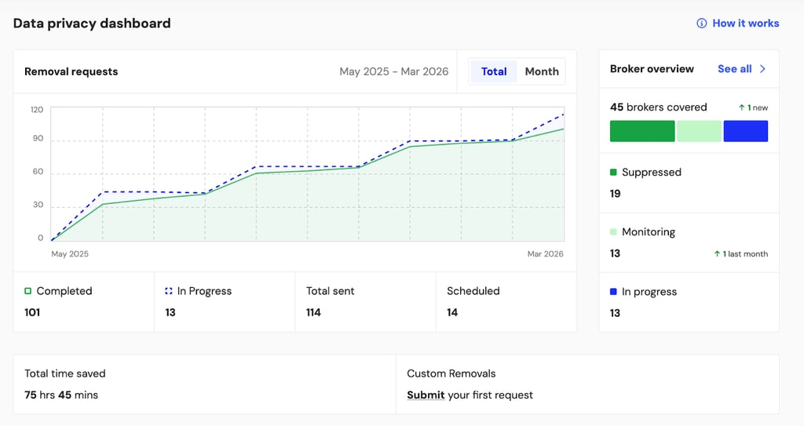
Task: Click the Submit custom removal link
Action: [x=426, y=395]
